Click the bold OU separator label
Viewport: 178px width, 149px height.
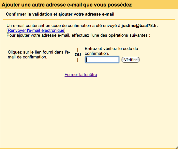pyautogui.click(x=78, y=55)
